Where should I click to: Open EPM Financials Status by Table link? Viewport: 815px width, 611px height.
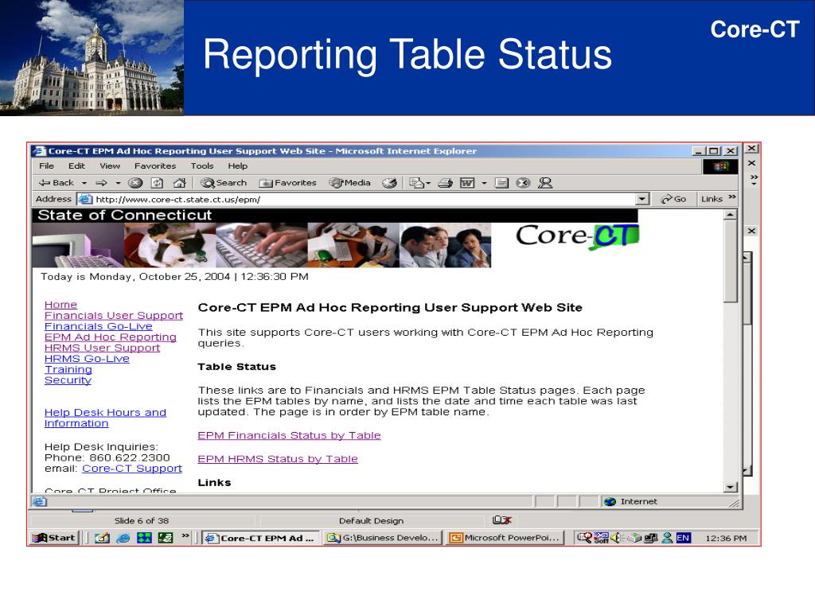click(x=289, y=436)
